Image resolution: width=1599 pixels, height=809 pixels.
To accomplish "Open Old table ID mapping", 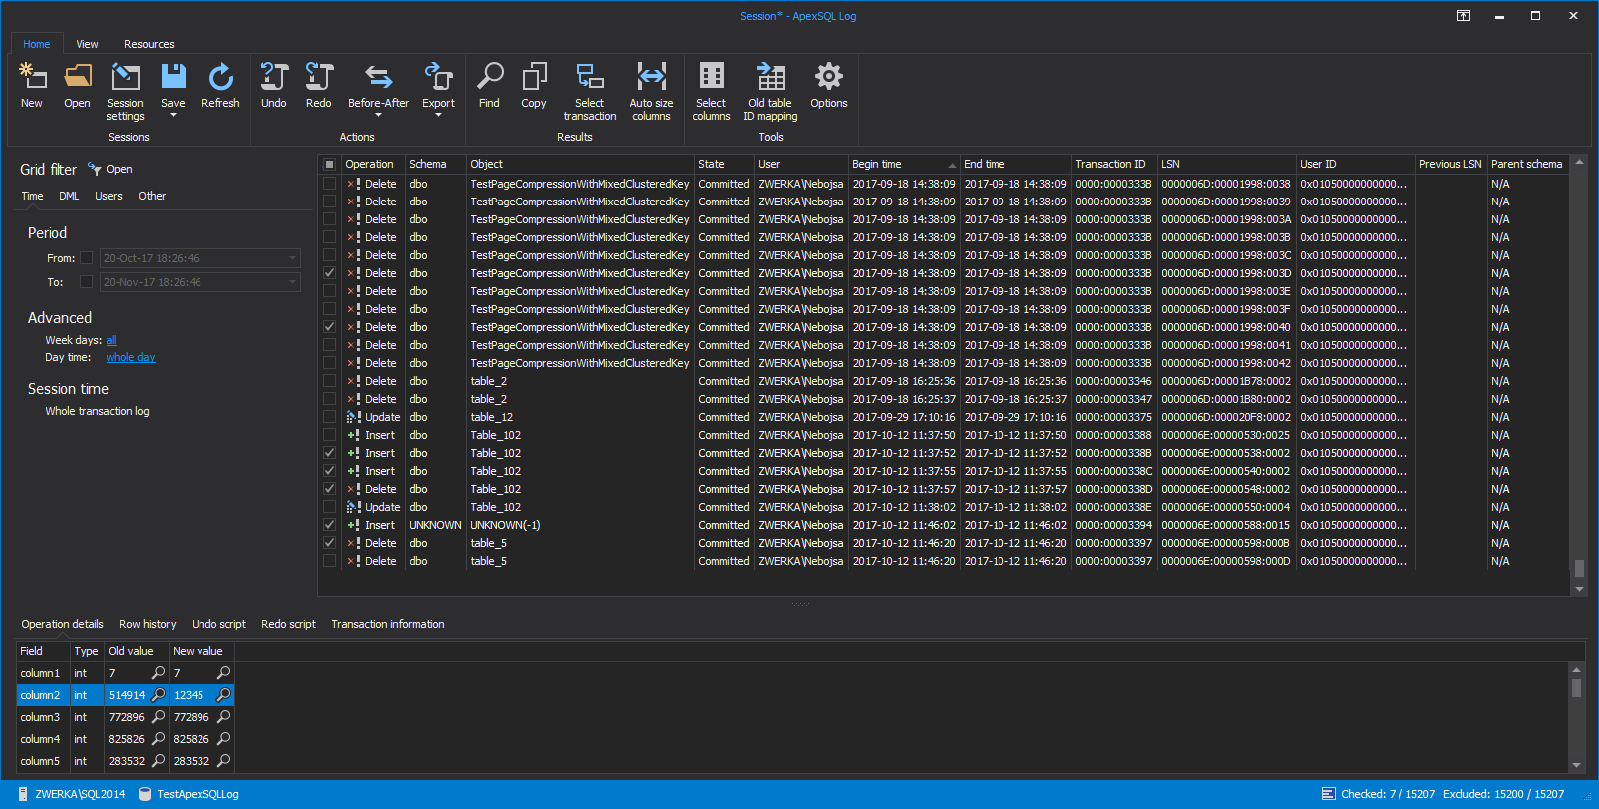I will click(x=770, y=76).
